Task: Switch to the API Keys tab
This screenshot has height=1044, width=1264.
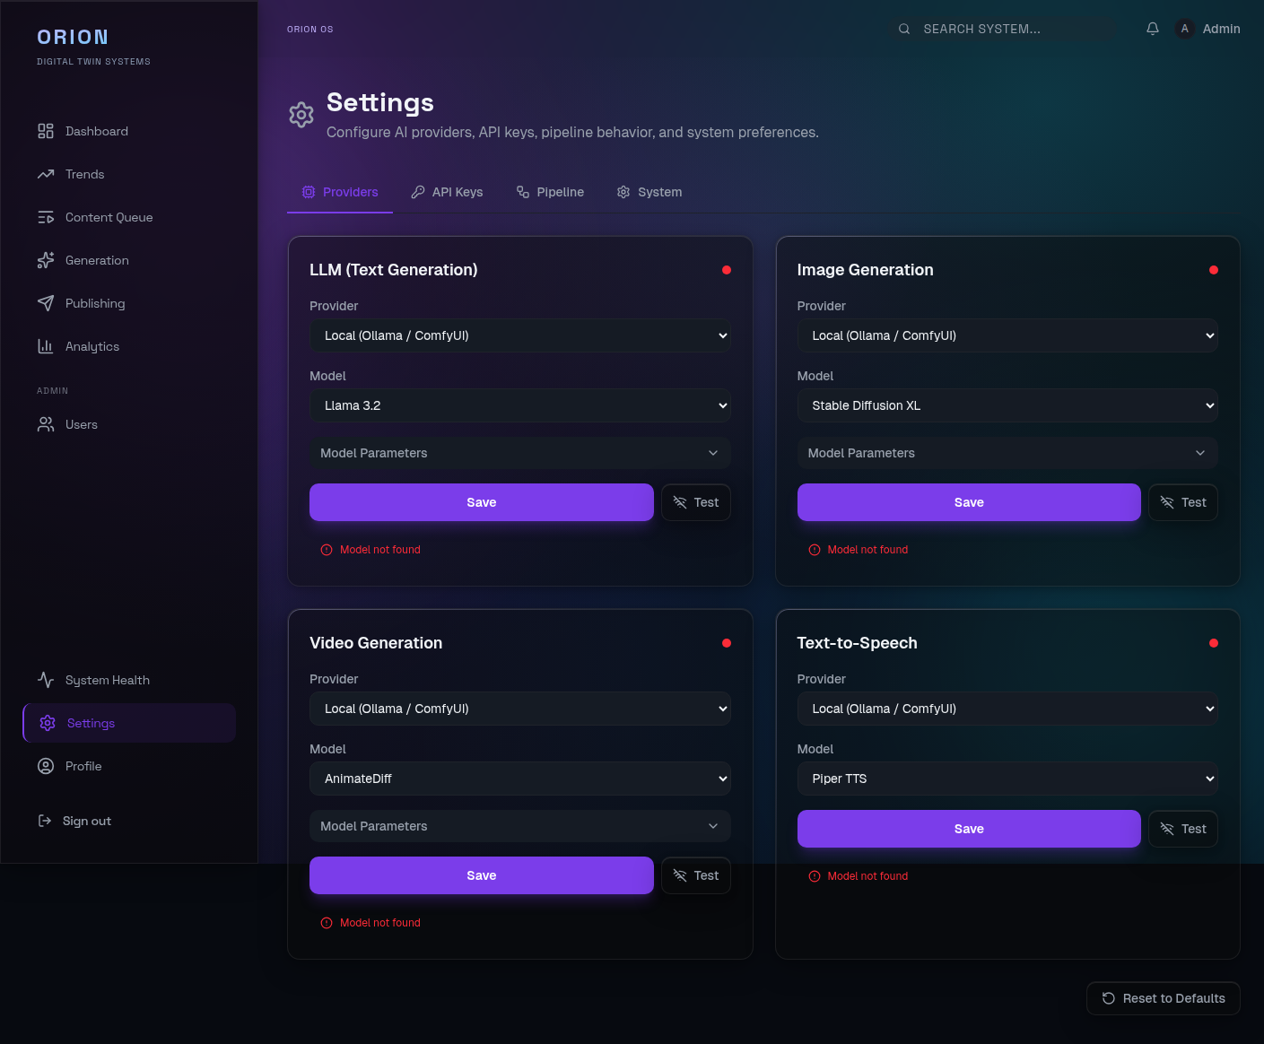Action: coord(447,192)
